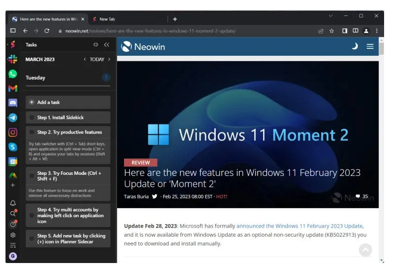Go forward to the next page
Viewport: 408px width, 270px height.
[x=36, y=31]
